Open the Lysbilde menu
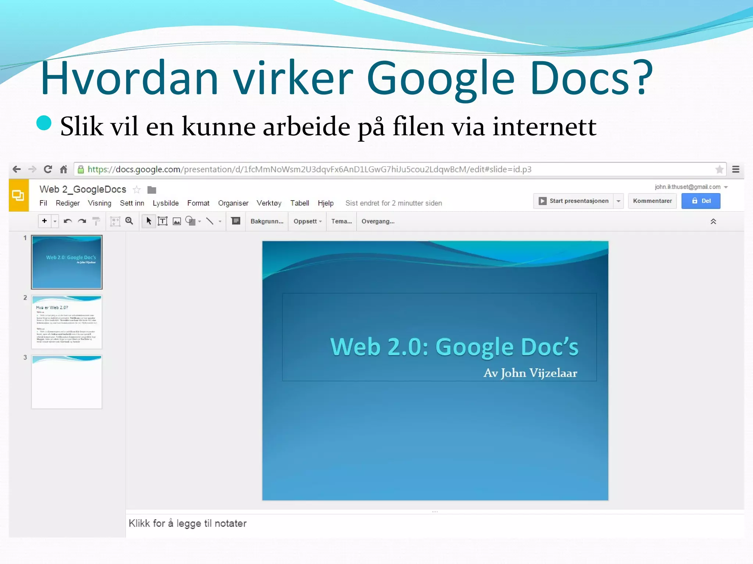 click(165, 203)
